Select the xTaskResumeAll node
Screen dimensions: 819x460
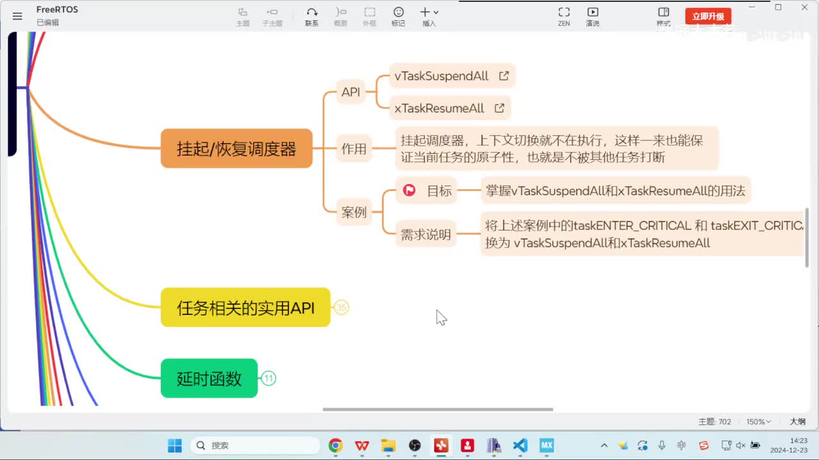click(x=450, y=109)
